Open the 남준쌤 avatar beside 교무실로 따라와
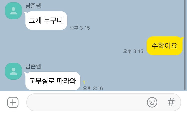187x113 pixels. [x=13, y=71]
